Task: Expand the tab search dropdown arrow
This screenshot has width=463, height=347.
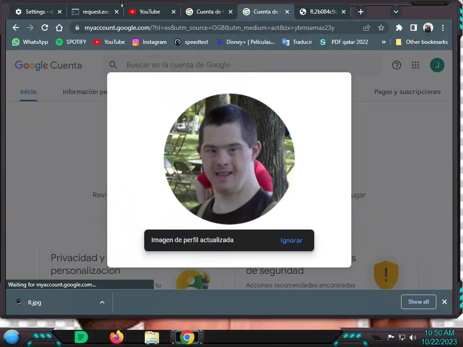Action: click(396, 12)
